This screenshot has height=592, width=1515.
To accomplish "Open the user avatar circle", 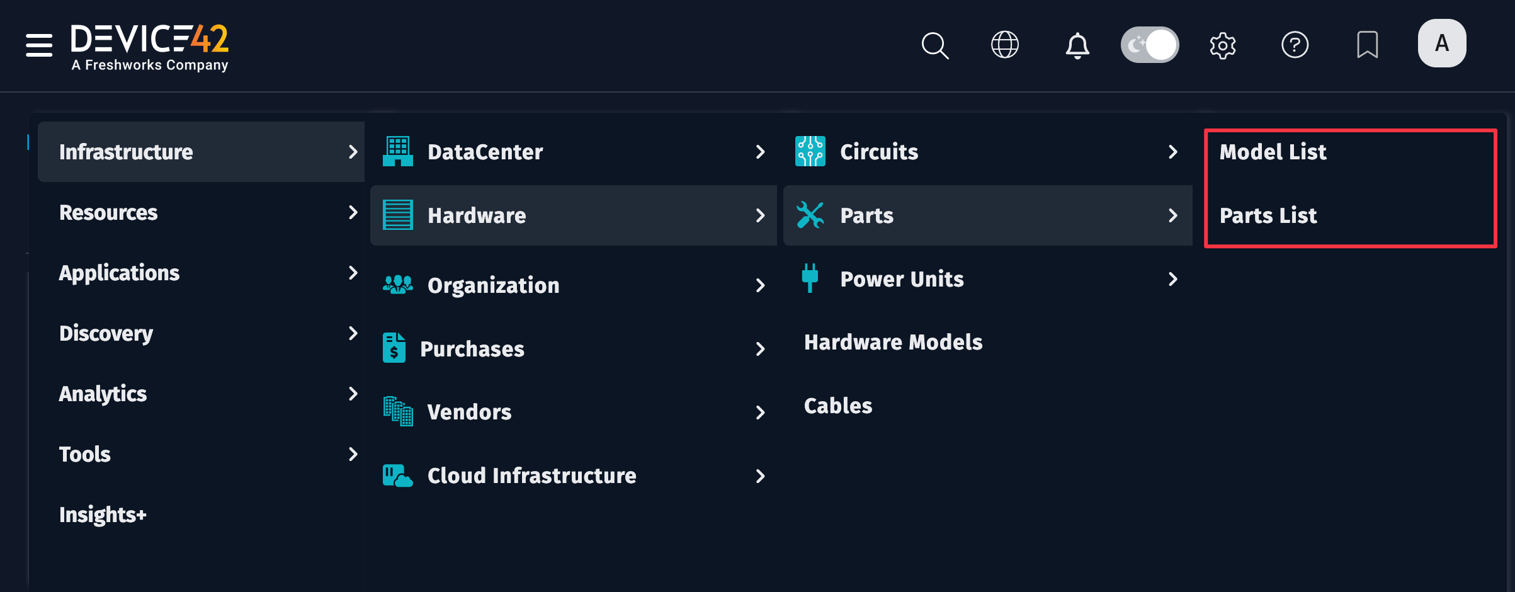I will (x=1441, y=43).
